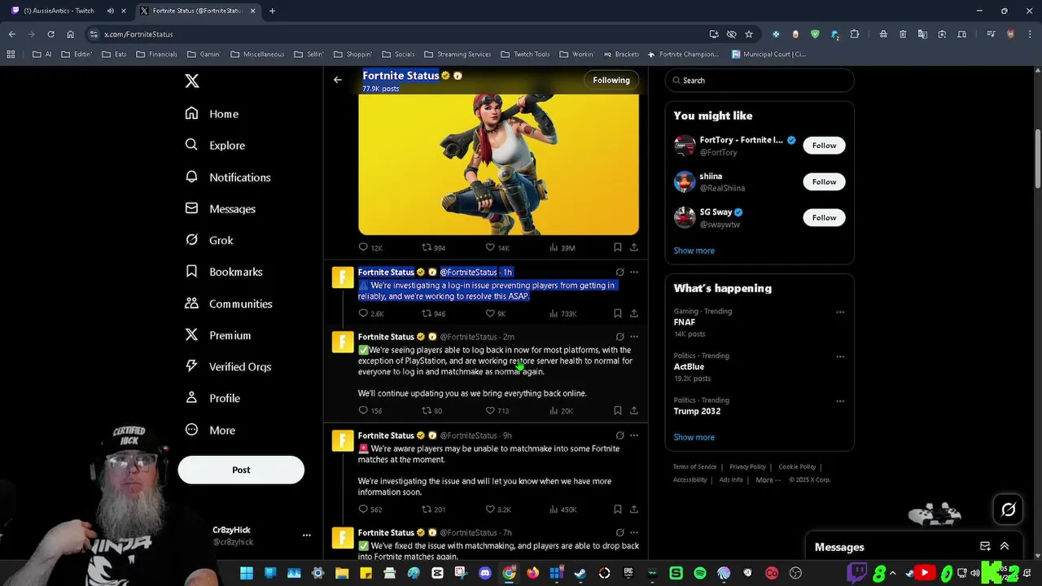
Task: Show more suggested accounts under You might like
Action: pyautogui.click(x=694, y=251)
